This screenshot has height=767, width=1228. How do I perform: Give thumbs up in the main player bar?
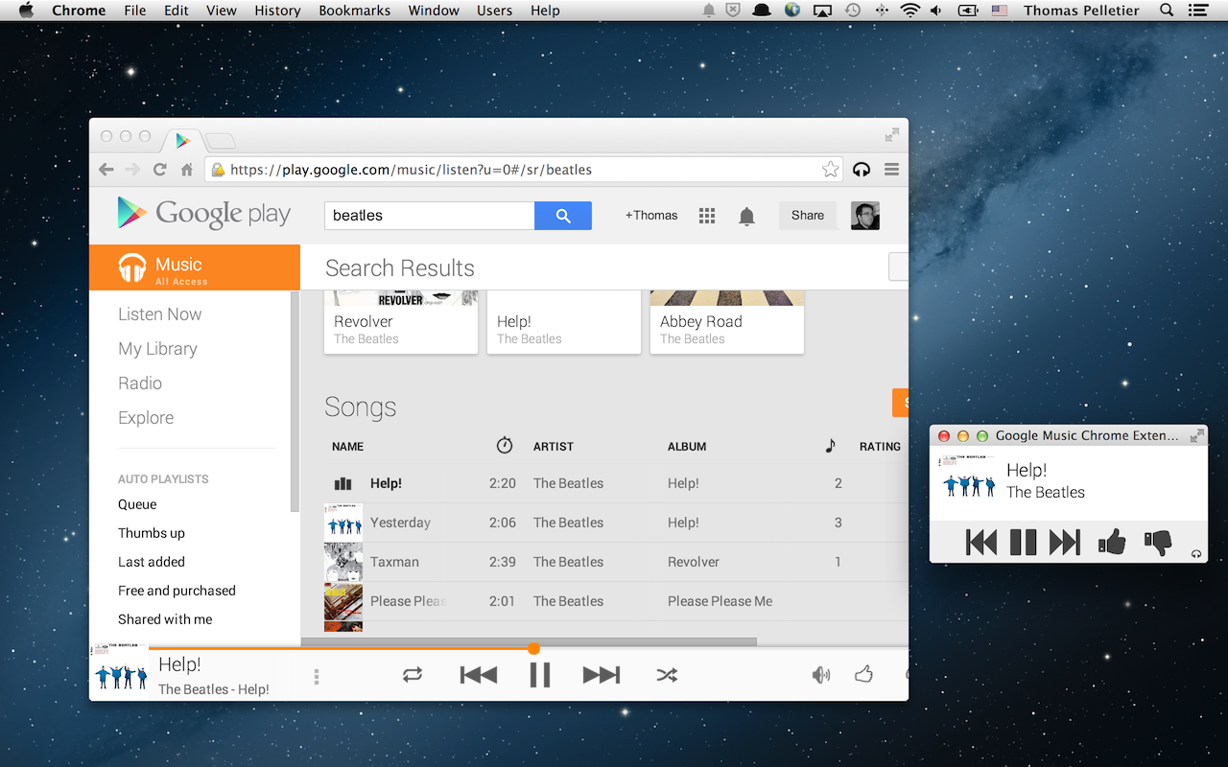click(x=863, y=674)
